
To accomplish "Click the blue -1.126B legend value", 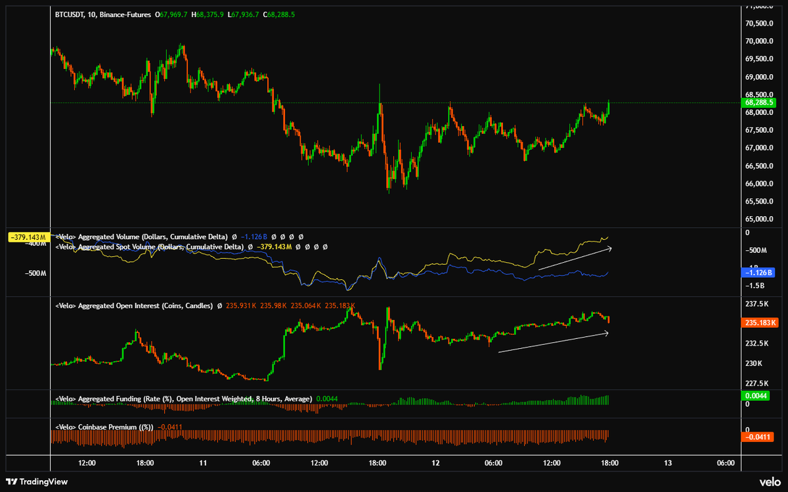I will [253, 236].
